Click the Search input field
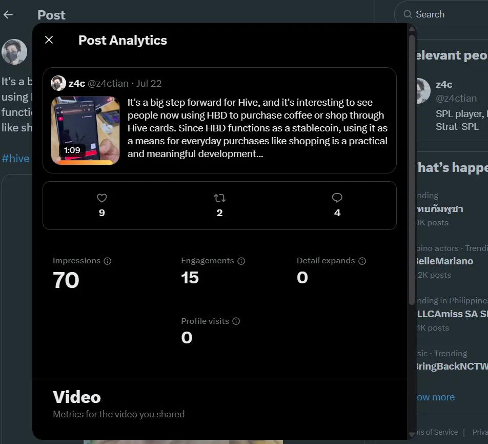Screen dimensions: 488x444 coord(442,14)
